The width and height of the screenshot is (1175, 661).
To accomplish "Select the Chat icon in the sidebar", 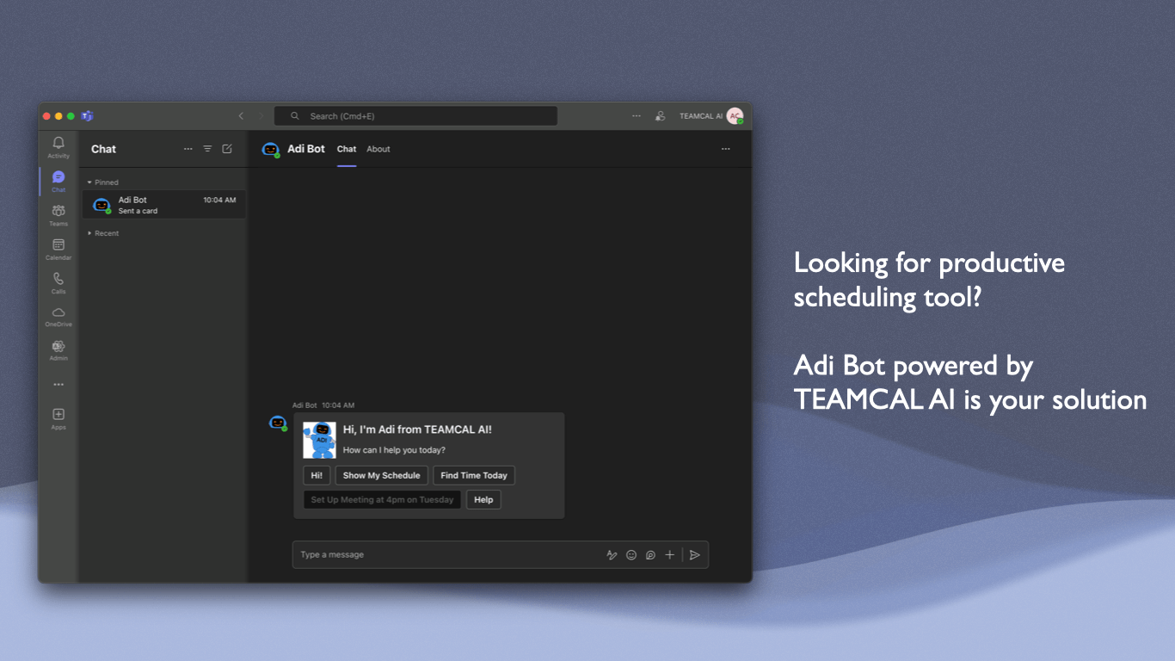I will pos(58,181).
